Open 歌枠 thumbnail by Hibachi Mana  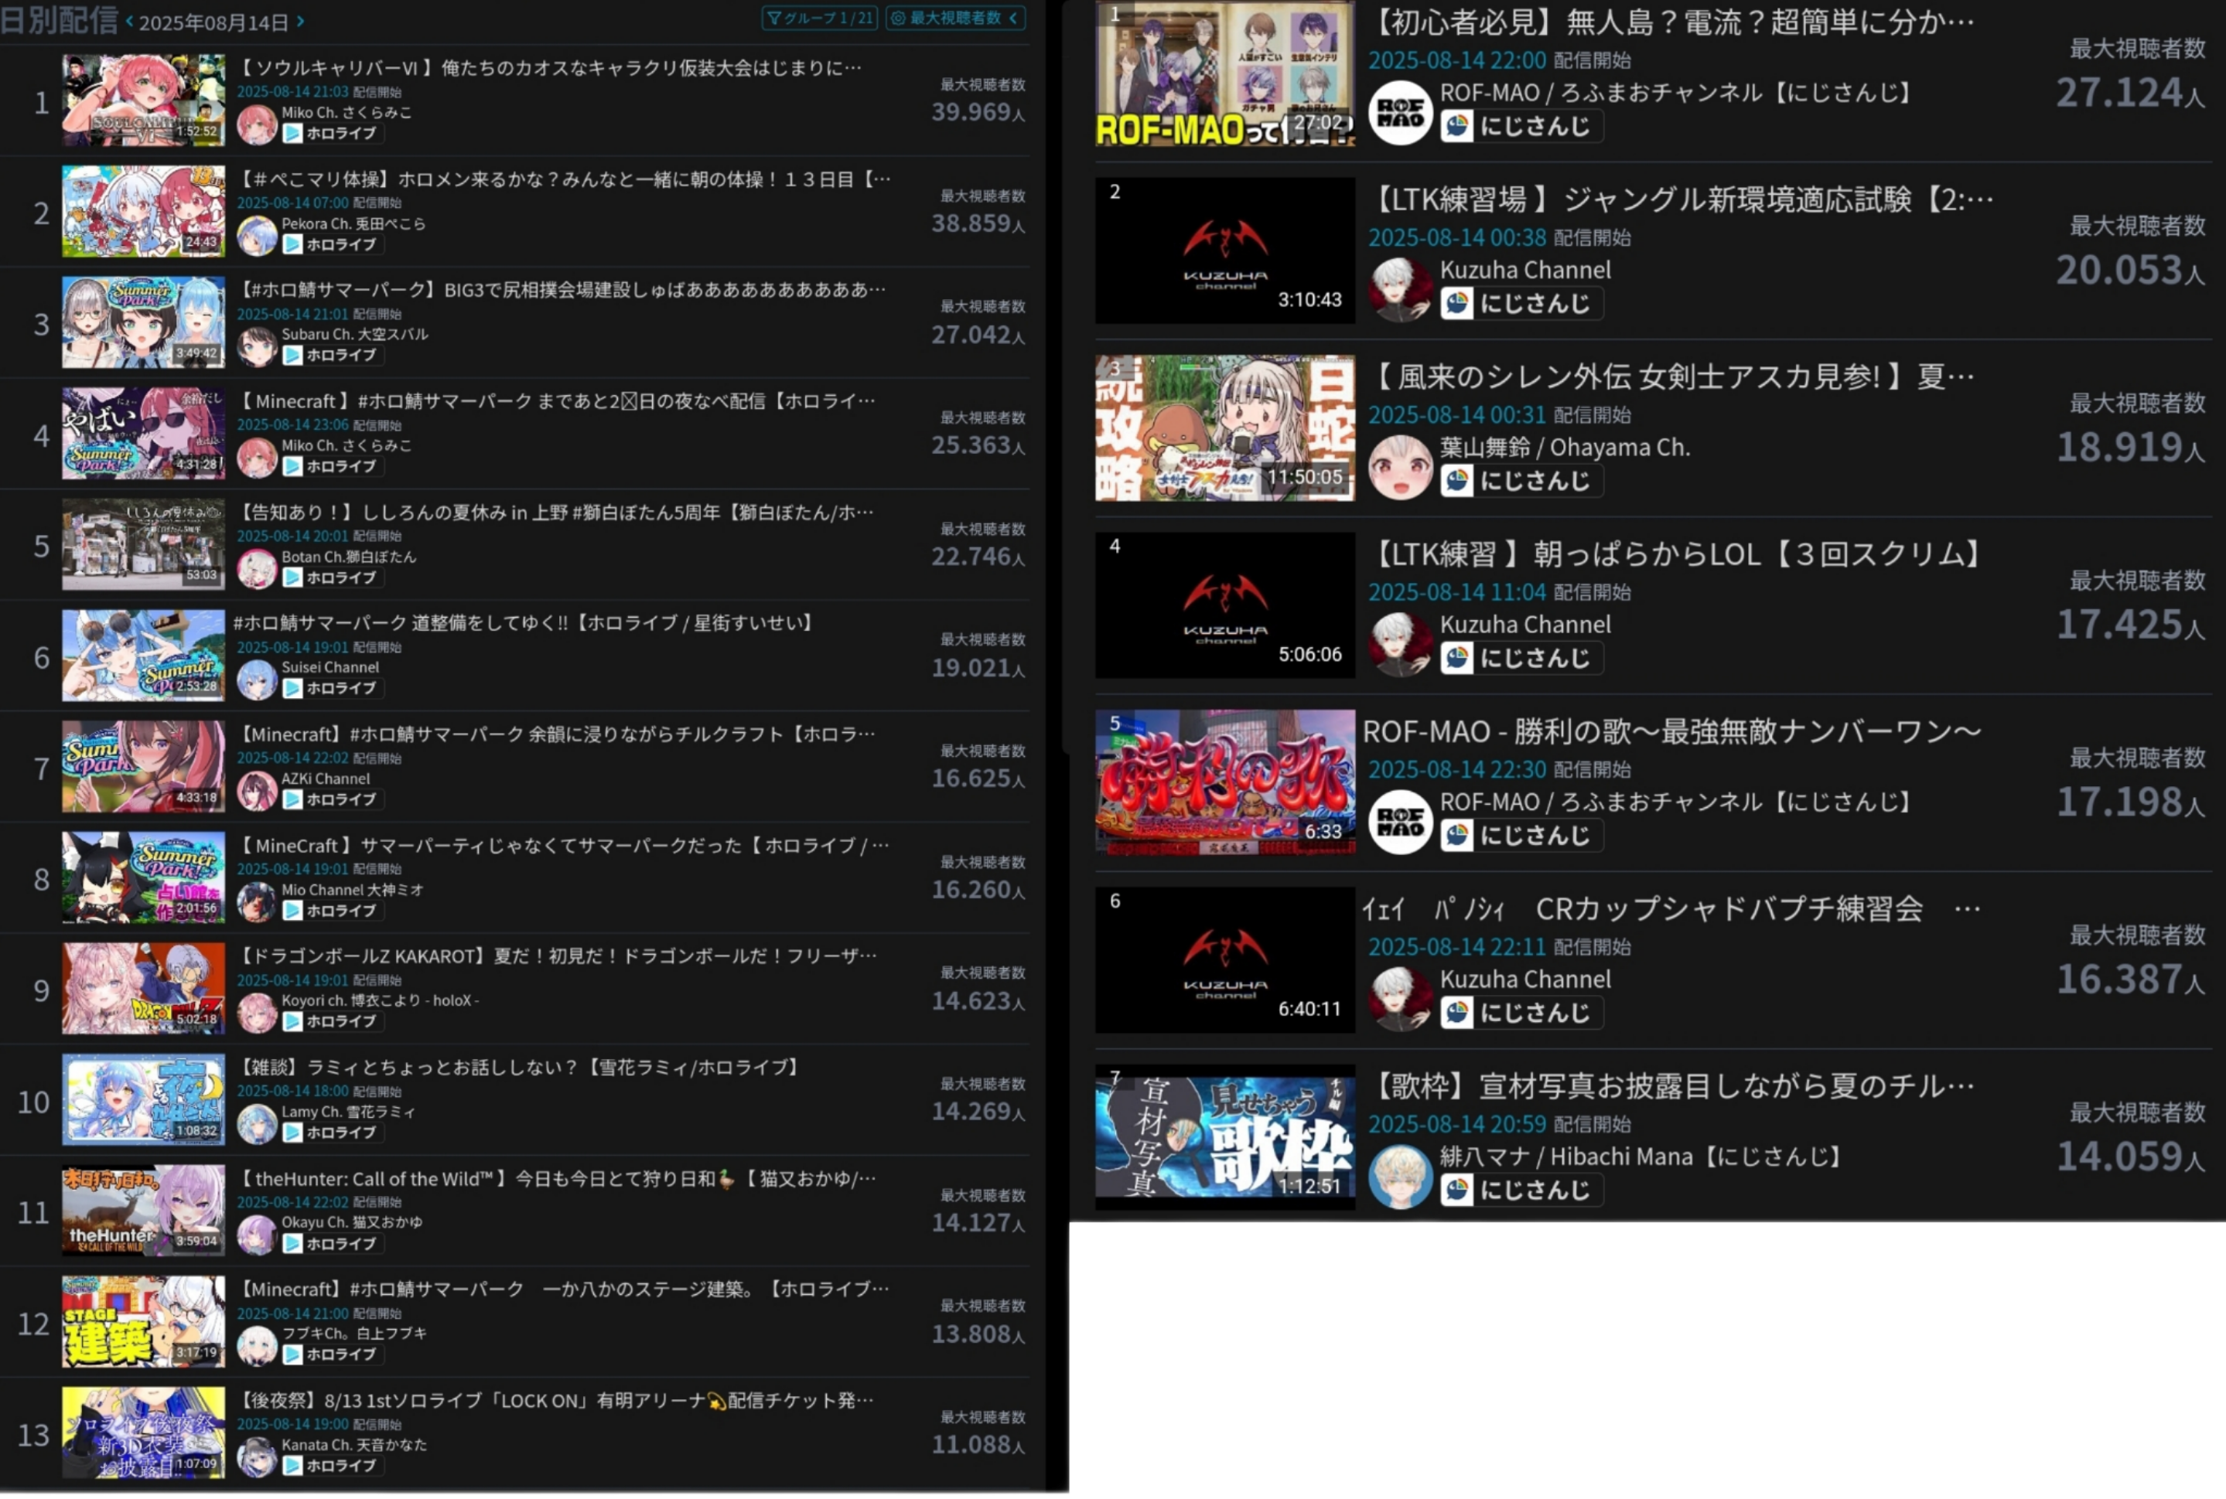click(1225, 1136)
